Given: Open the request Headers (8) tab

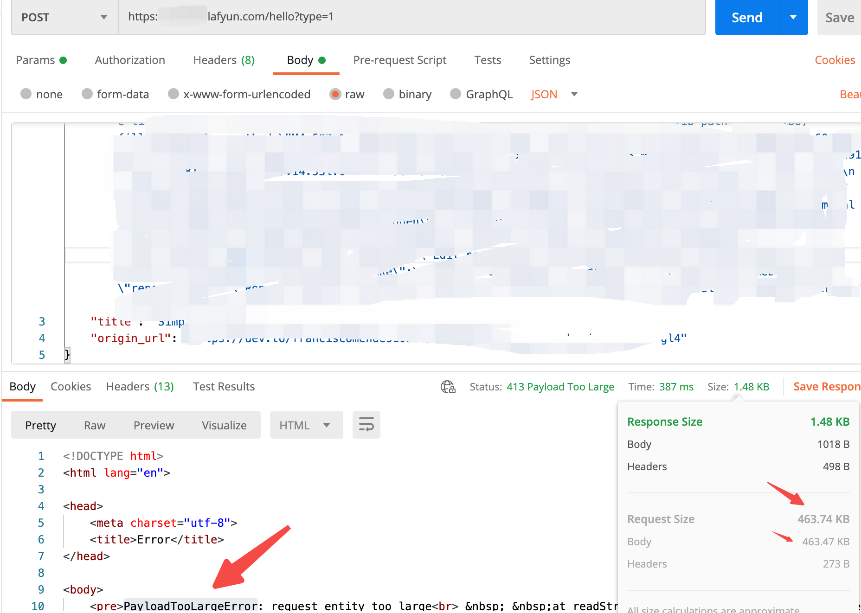Looking at the screenshot, I should point(224,60).
